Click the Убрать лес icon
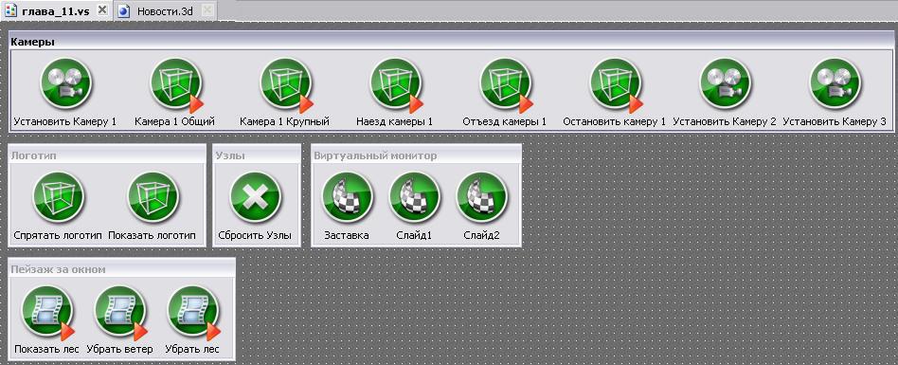Image resolution: width=898 pixels, height=365 pixels. [x=193, y=312]
